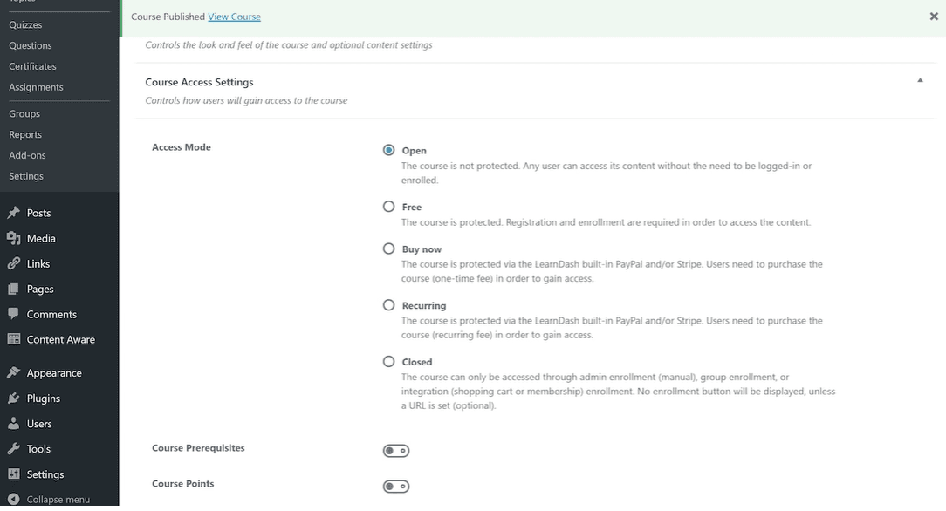Click the Posts pushpin icon
The width and height of the screenshot is (946, 511).
pos(13,213)
